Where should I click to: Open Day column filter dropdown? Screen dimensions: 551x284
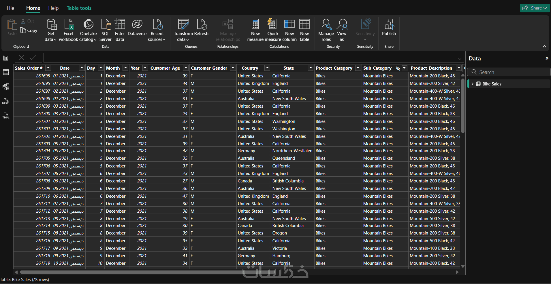(x=101, y=68)
